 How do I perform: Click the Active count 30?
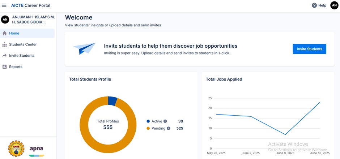point(180,121)
